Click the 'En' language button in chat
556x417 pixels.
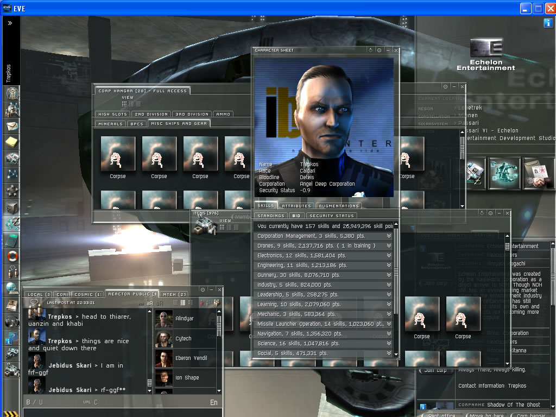coord(214,402)
